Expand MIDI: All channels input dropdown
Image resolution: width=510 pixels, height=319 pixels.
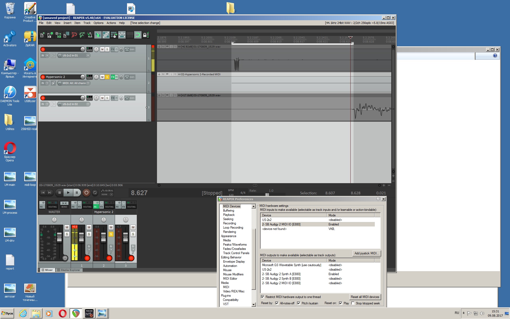88,83
